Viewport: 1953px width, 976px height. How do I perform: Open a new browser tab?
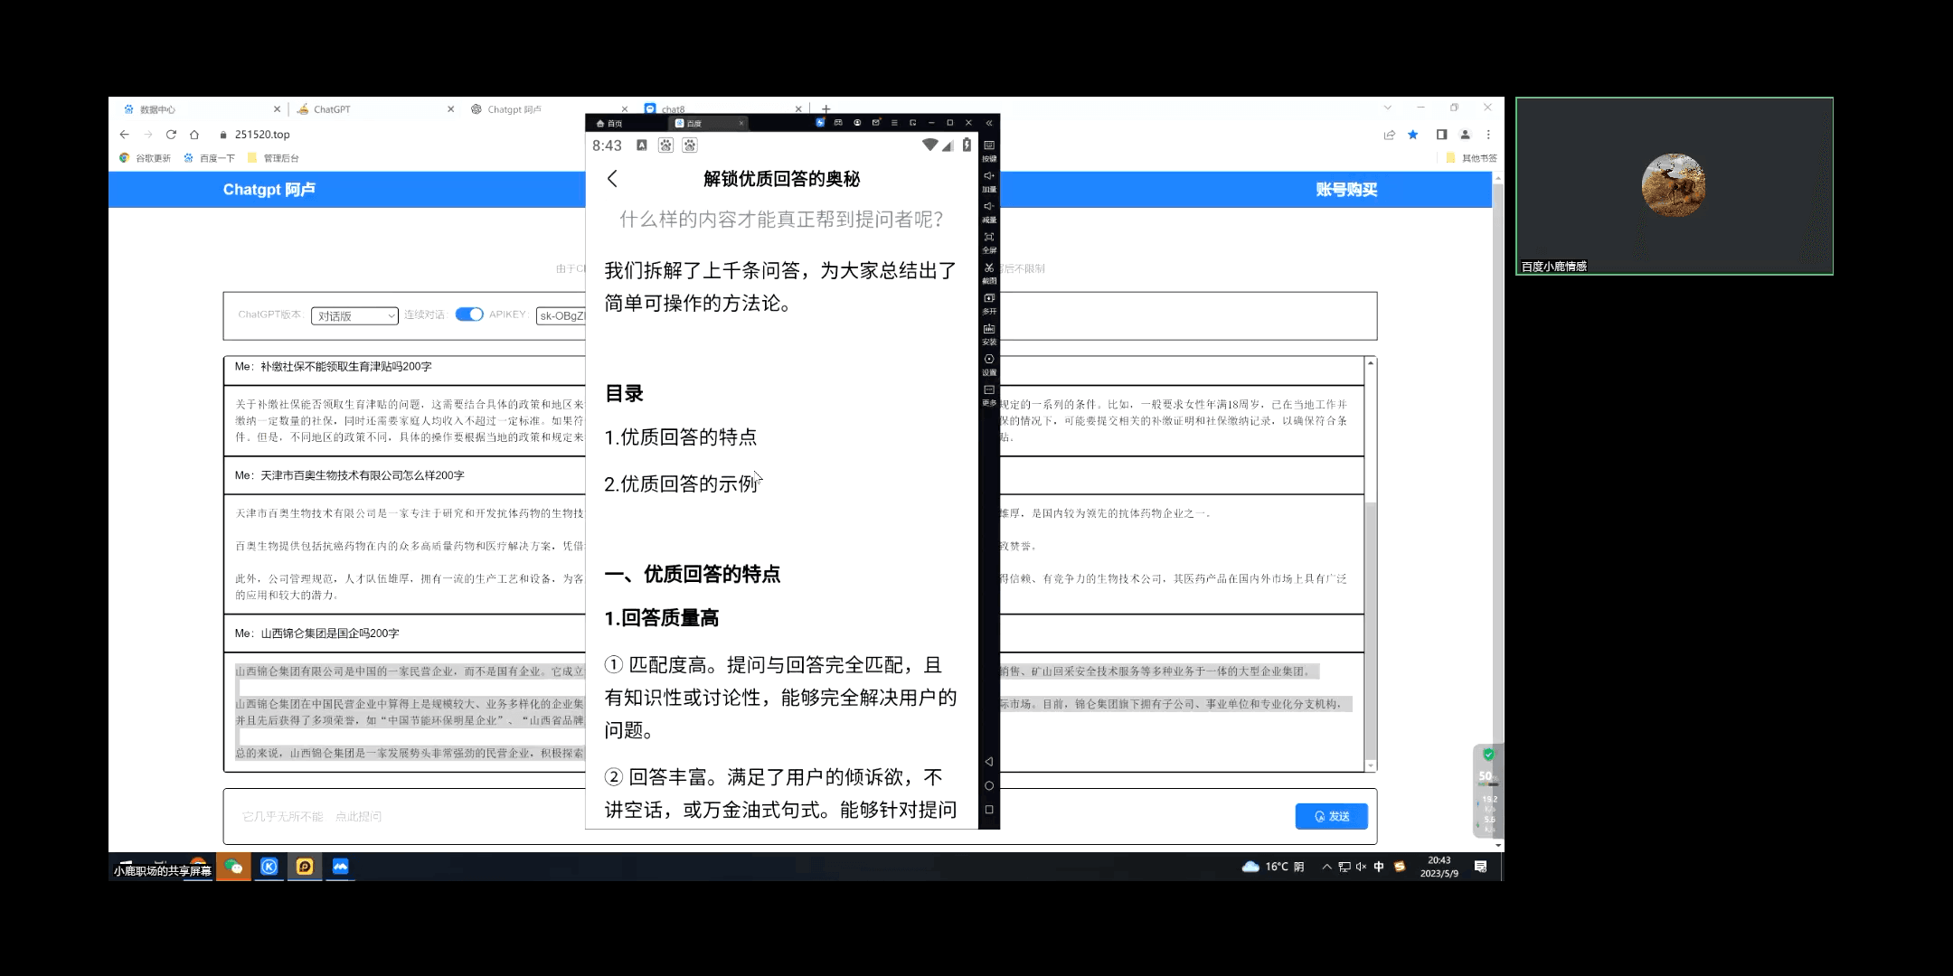(826, 108)
